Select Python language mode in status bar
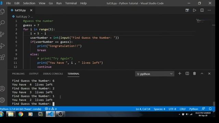This screenshot has height=123, width=219. pos(194,109)
